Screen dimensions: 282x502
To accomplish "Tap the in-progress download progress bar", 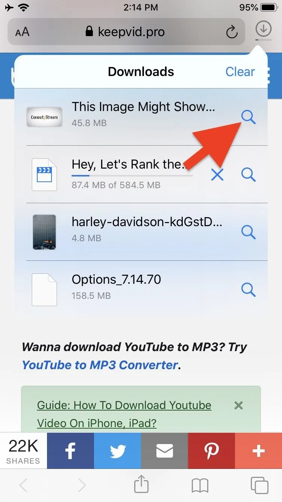I will 132,176.
